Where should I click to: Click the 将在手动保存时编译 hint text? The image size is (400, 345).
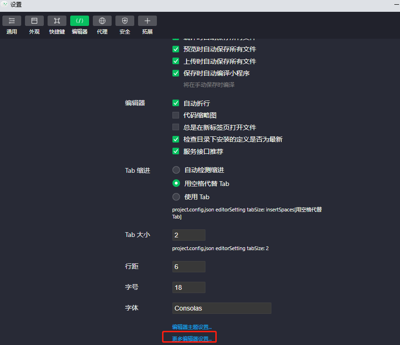[x=209, y=85]
